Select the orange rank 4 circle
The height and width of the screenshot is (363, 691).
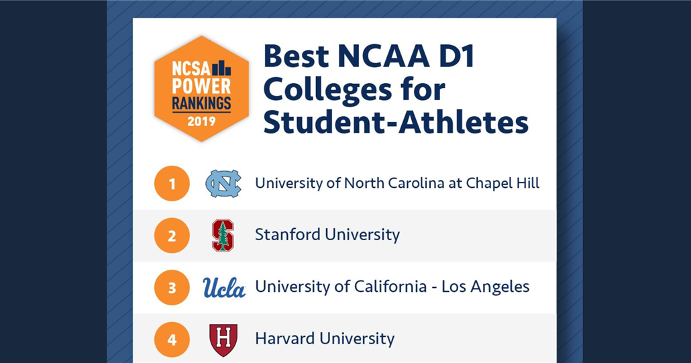click(x=172, y=340)
